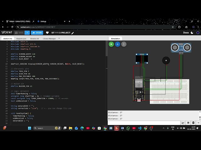The width and height of the screenshot is (201, 150).
Task: Pause the serial monitor output
Action: tap(188, 123)
